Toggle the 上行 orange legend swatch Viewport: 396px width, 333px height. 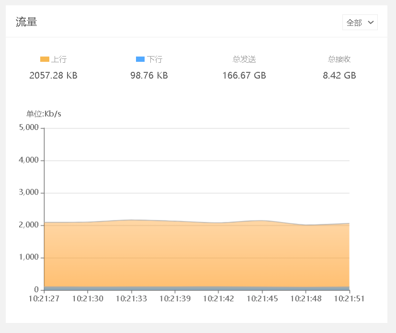(x=45, y=59)
